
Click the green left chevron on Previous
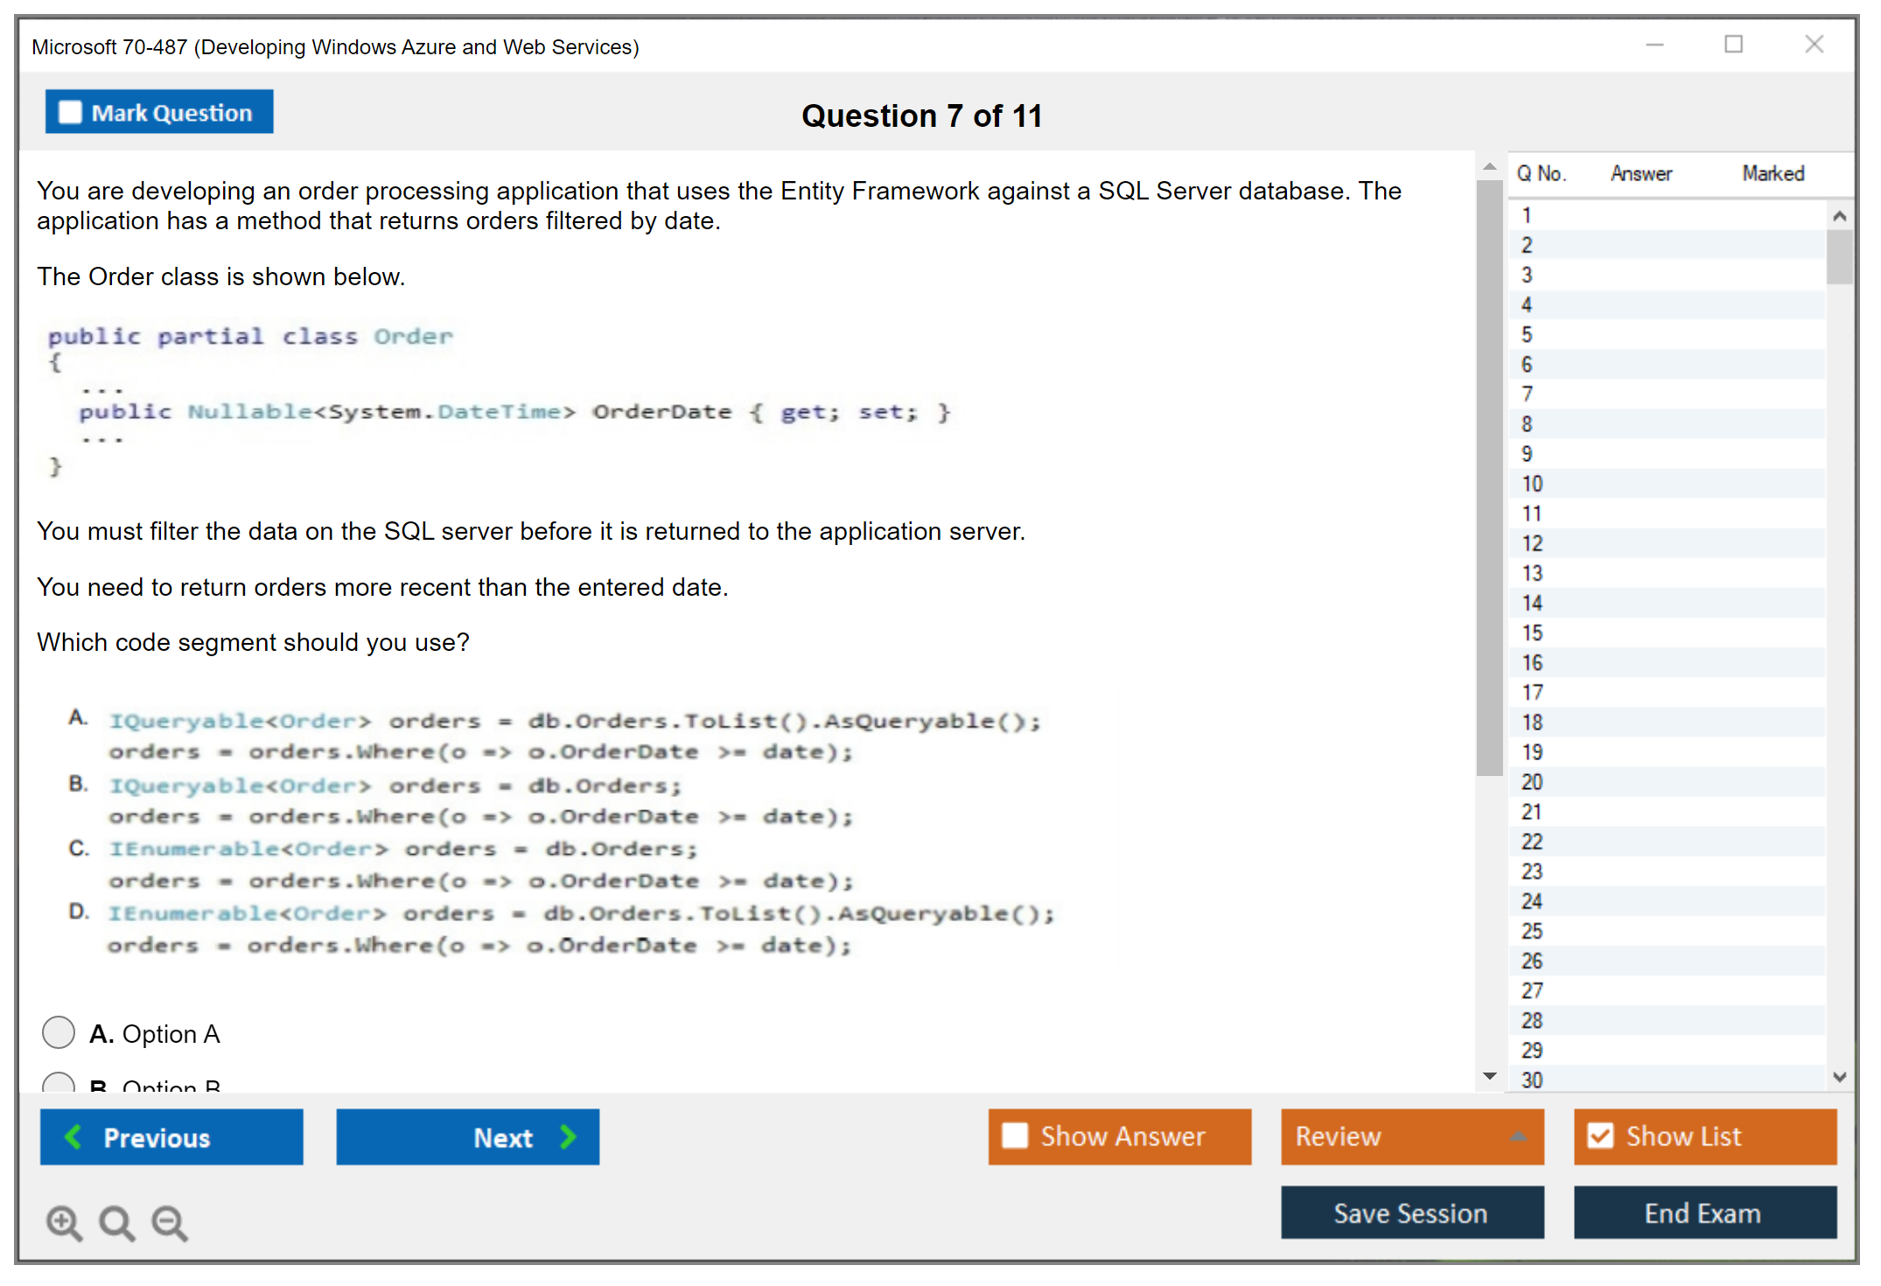(x=73, y=1136)
